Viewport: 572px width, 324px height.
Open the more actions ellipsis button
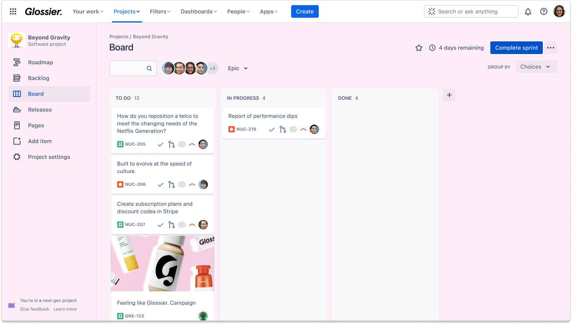pyautogui.click(x=551, y=48)
